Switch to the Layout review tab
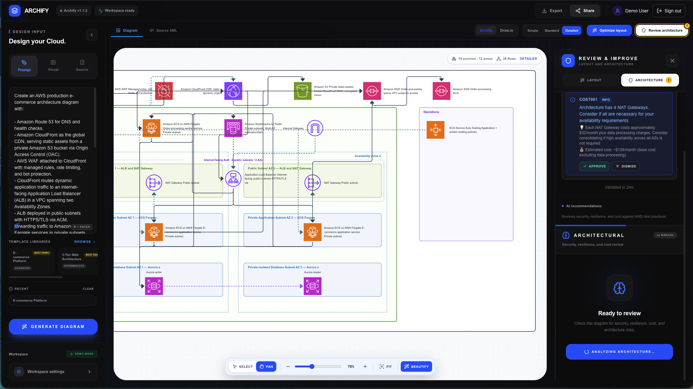 pyautogui.click(x=591, y=80)
